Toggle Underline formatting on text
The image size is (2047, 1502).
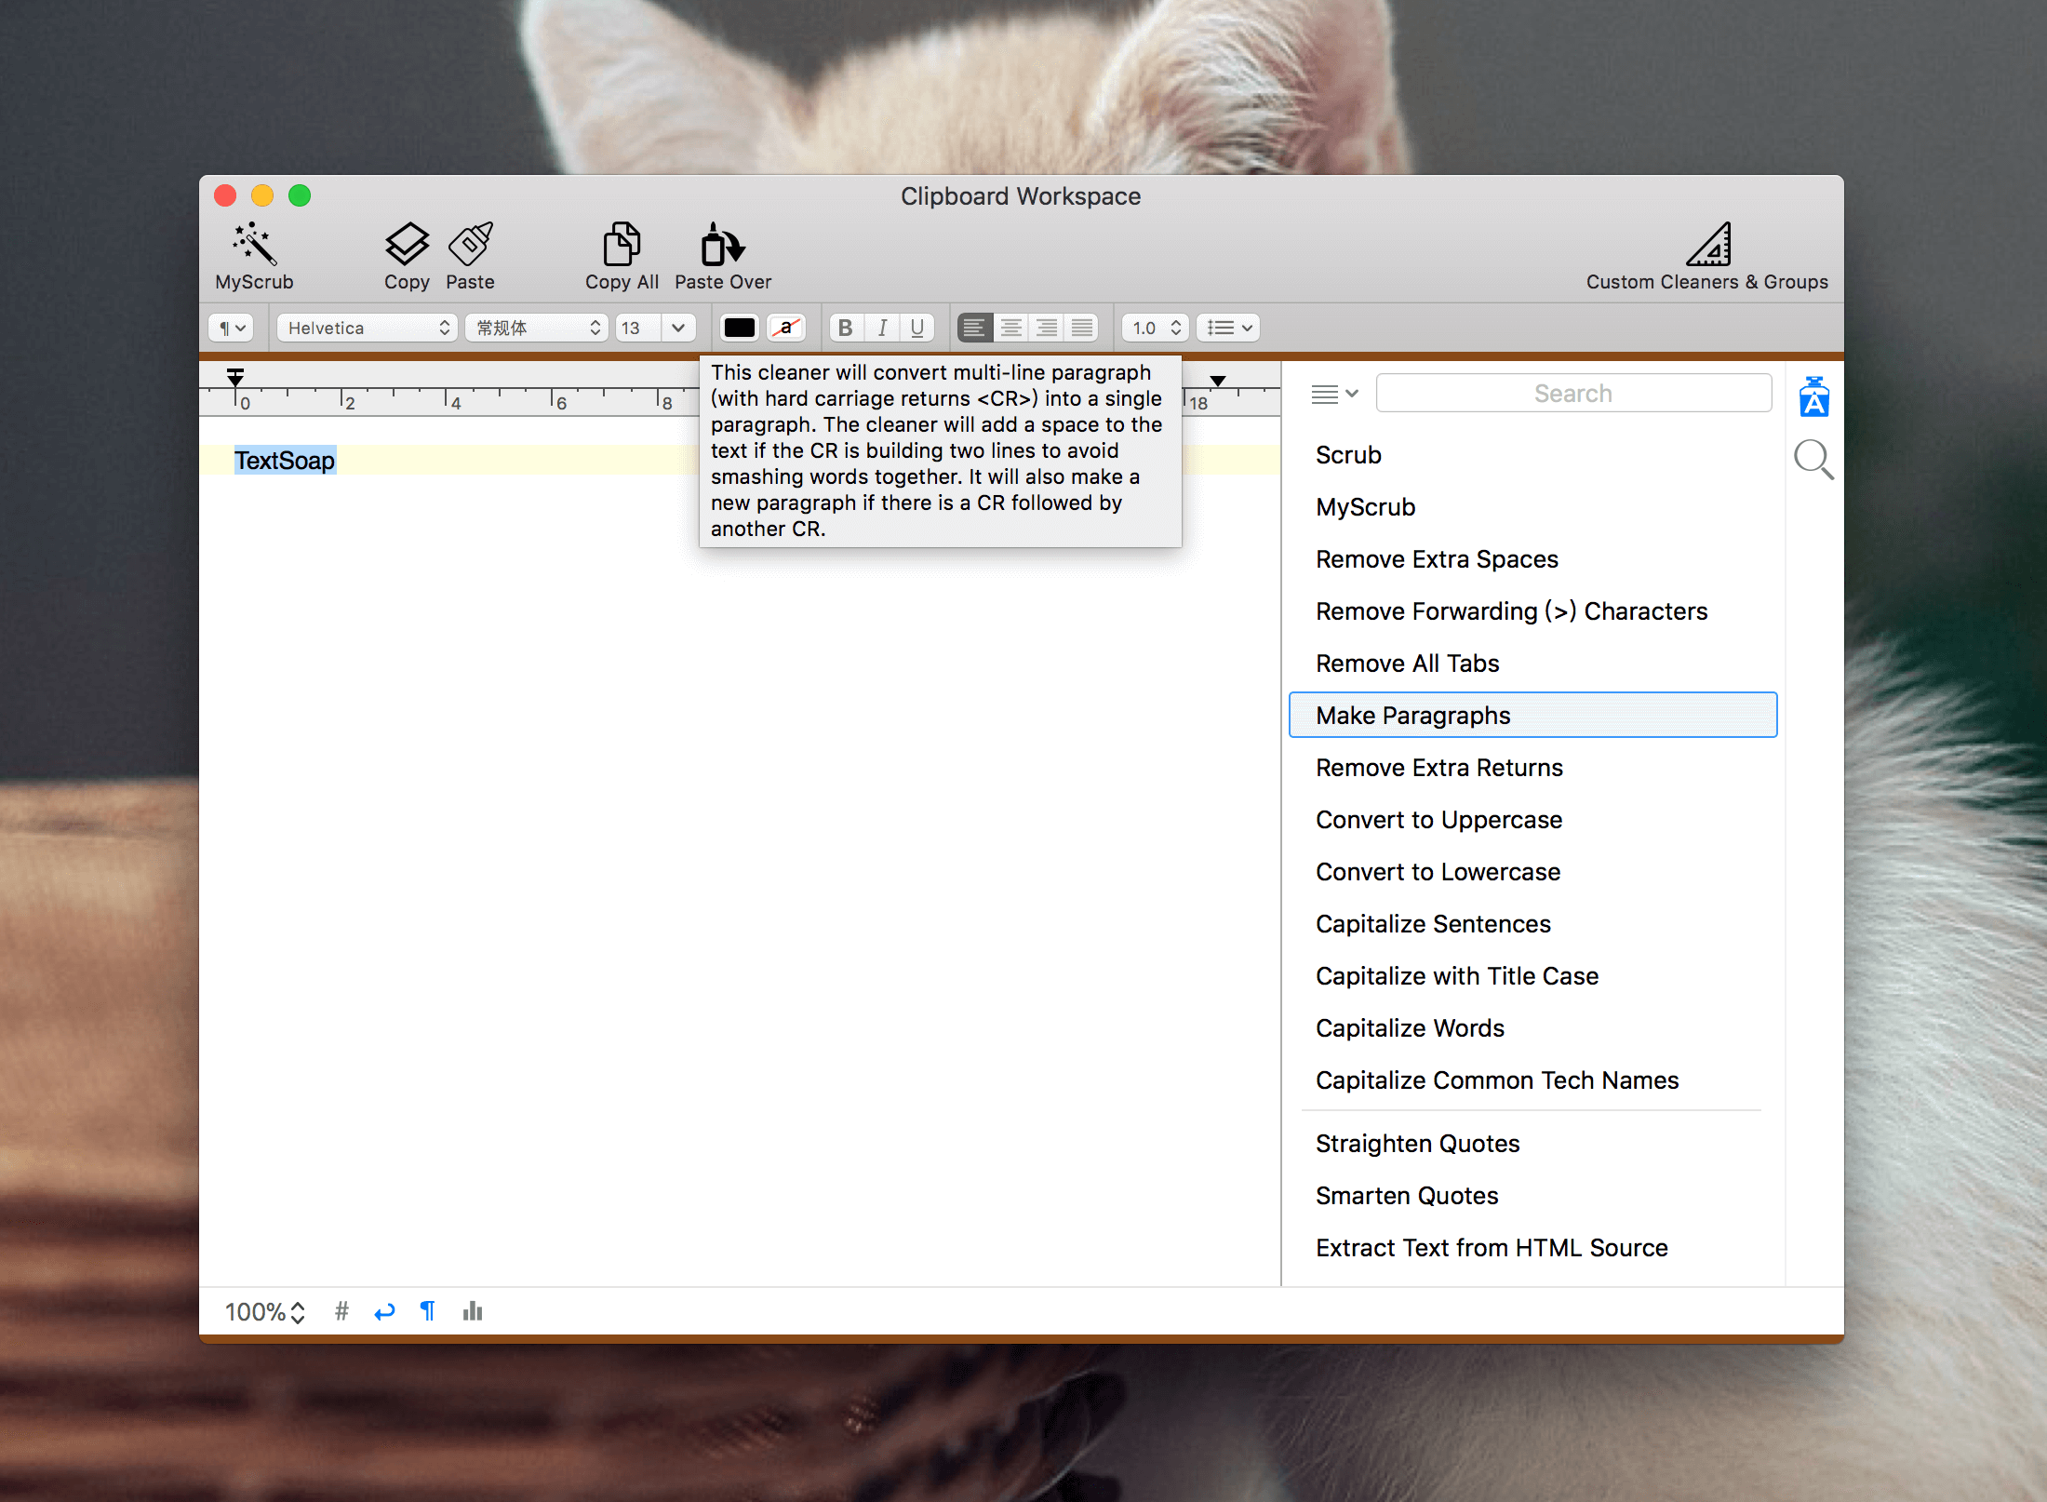click(x=920, y=329)
